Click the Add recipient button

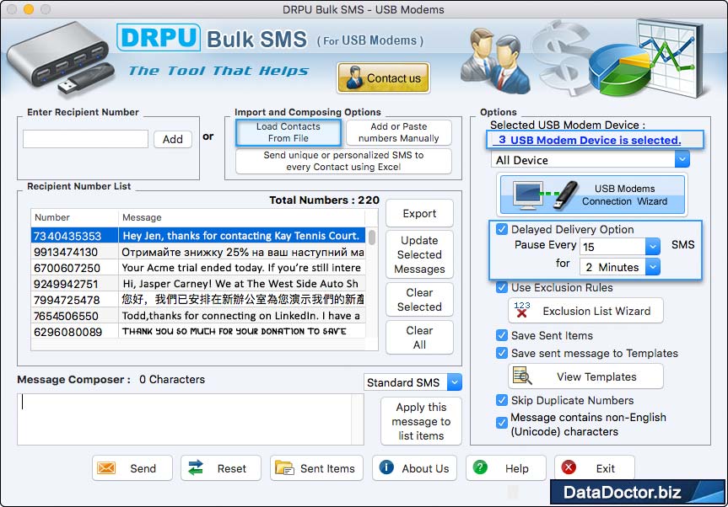173,139
